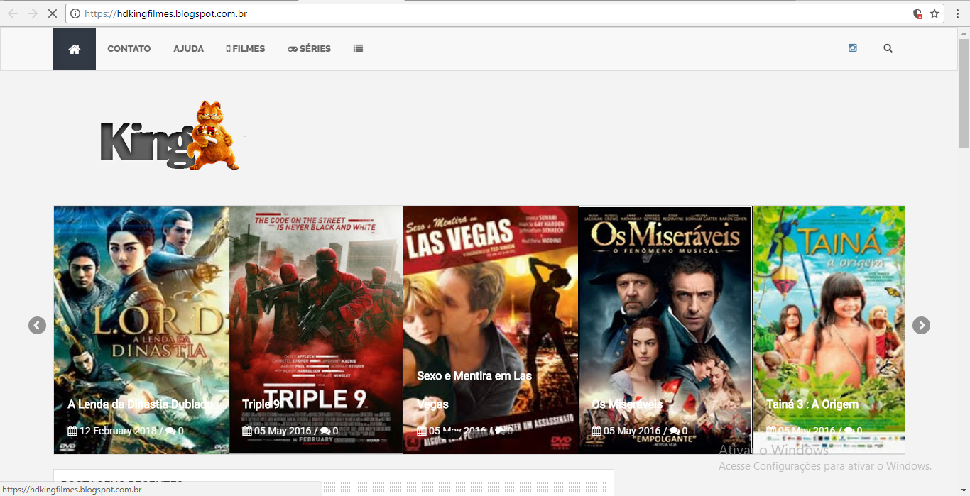Stop page loading in browser
The width and height of the screenshot is (970, 496).
(52, 13)
